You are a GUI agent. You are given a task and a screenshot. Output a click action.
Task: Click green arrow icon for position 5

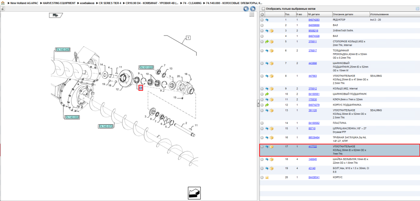point(267,41)
